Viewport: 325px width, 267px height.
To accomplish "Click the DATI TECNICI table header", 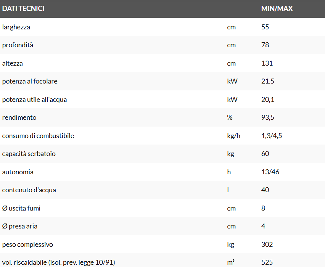I will (23, 8).
